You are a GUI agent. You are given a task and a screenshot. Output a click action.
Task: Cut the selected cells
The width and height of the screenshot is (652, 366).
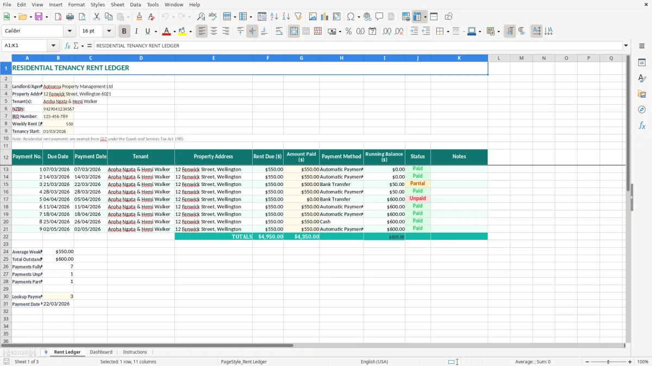tap(97, 17)
